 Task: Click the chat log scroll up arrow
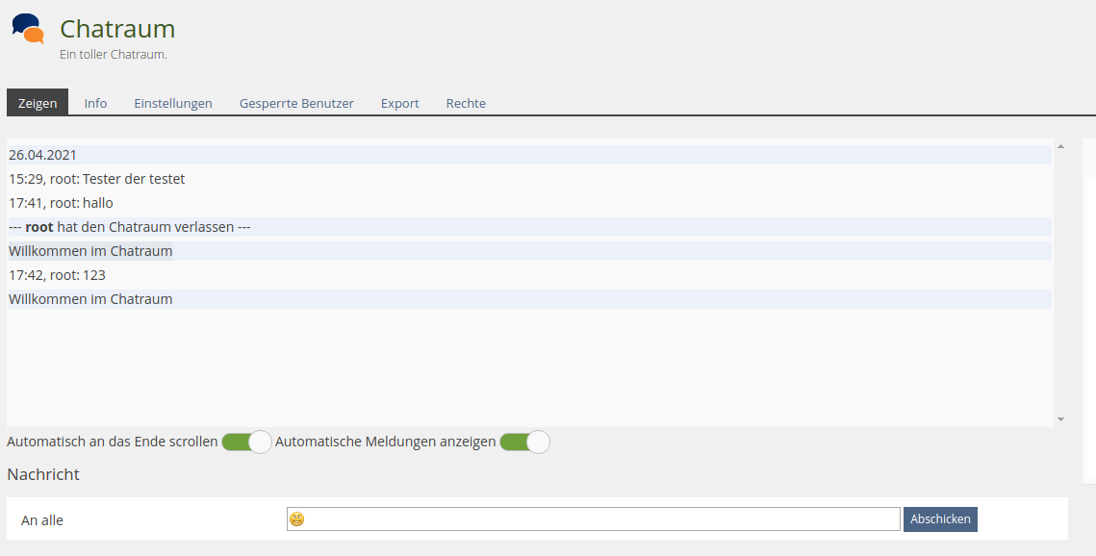(x=1060, y=147)
